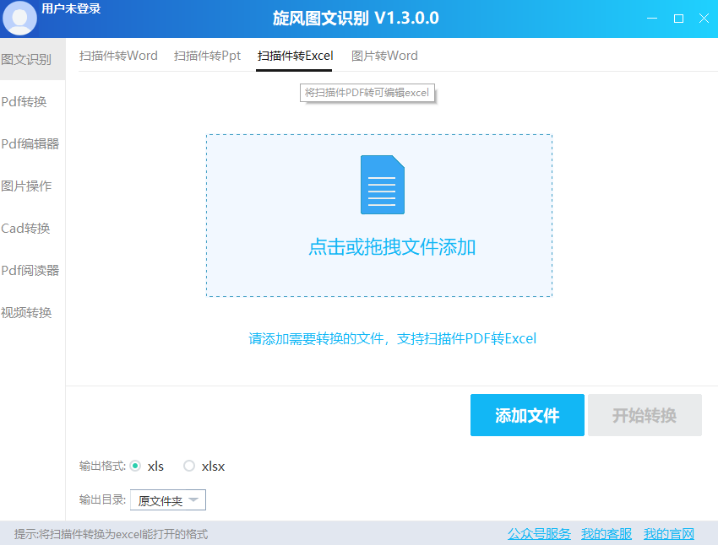This screenshot has height=545, width=718.
Task: Click the 开始转换 button
Action: [x=645, y=415]
